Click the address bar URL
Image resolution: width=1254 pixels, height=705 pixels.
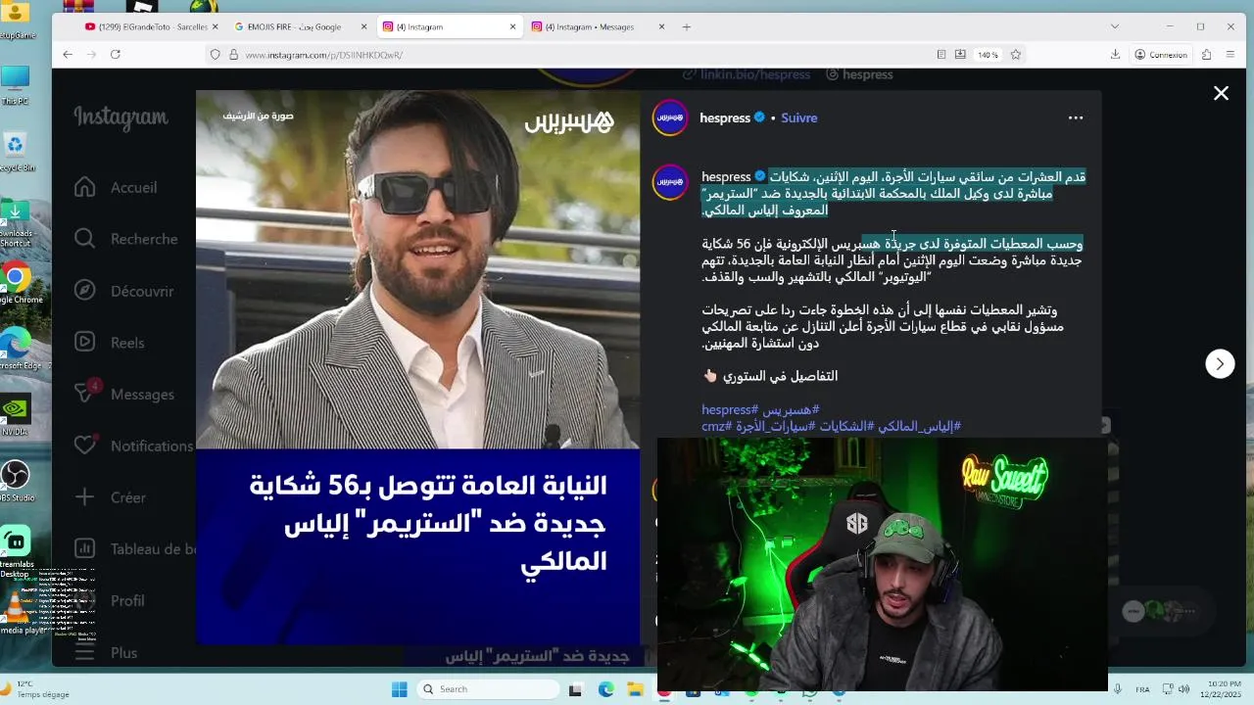323,55
